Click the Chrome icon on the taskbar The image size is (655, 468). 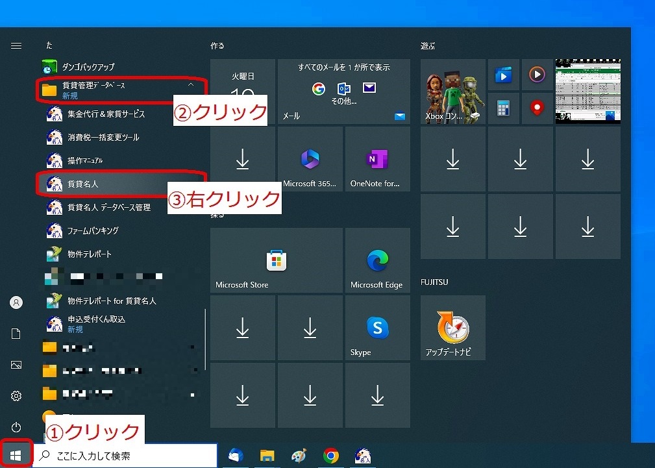click(x=331, y=456)
